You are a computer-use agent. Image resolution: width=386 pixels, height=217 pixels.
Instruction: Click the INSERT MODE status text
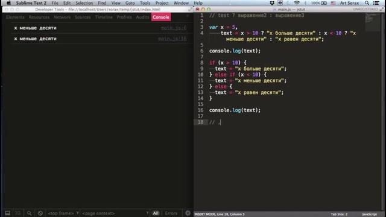(x=220, y=215)
